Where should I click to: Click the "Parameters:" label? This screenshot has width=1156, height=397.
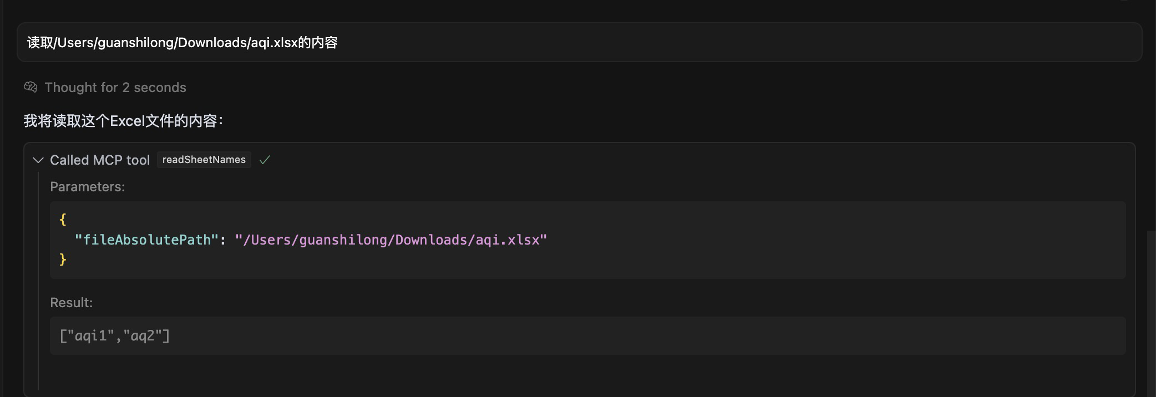tap(88, 187)
